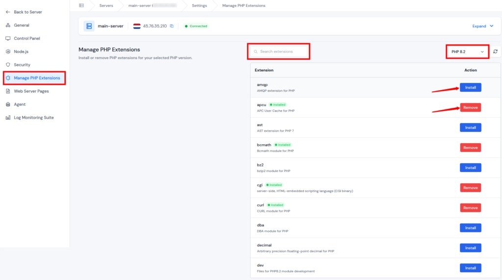Install the amqp extension
The image size is (502, 280).
point(470,87)
